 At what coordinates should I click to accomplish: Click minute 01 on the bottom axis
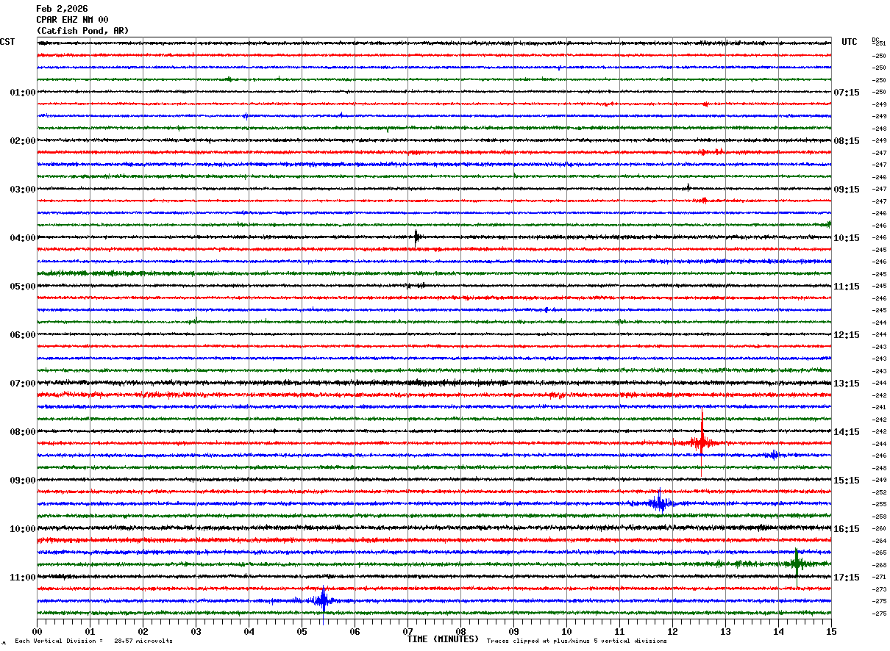point(90,631)
